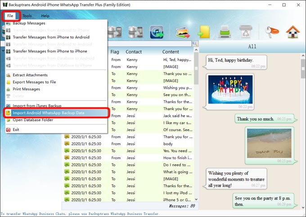Screen dimensions: 306x217
Task: Sort by the Contact column header
Action: pyautogui.click(x=134, y=52)
